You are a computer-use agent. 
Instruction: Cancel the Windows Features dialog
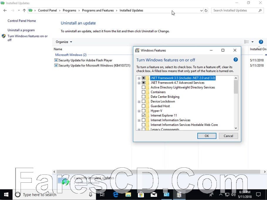(x=228, y=136)
